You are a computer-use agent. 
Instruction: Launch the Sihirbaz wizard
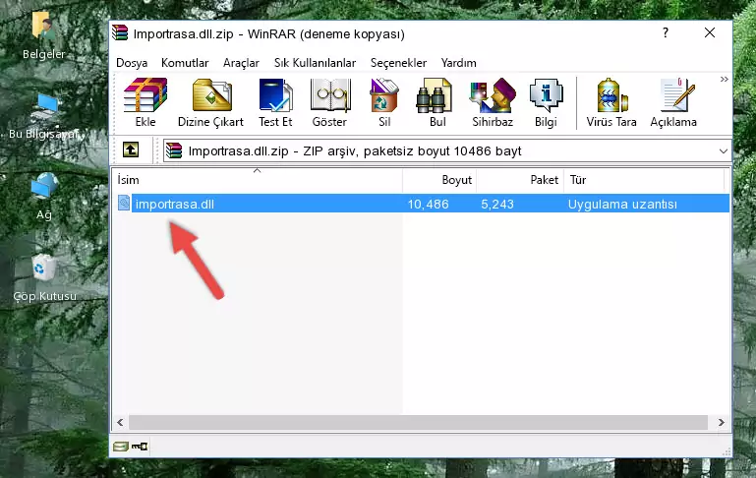(x=493, y=102)
